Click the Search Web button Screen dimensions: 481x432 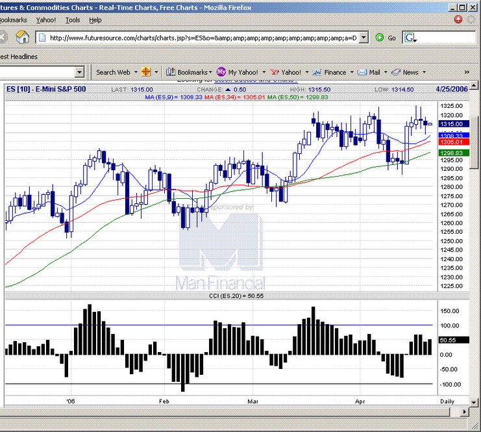[113, 72]
